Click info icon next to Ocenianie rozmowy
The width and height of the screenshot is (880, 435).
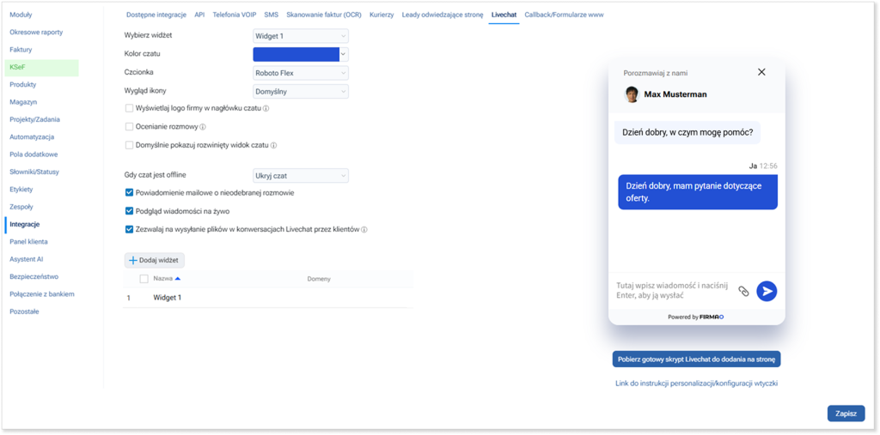(203, 127)
